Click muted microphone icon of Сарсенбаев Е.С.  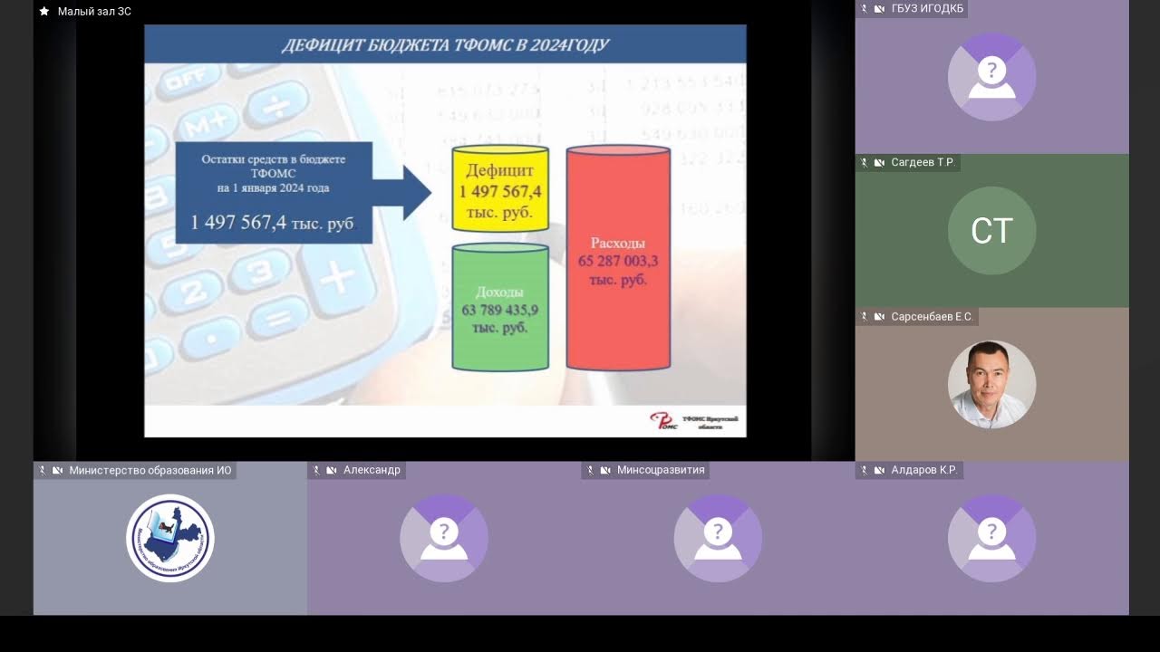pyautogui.click(x=865, y=317)
